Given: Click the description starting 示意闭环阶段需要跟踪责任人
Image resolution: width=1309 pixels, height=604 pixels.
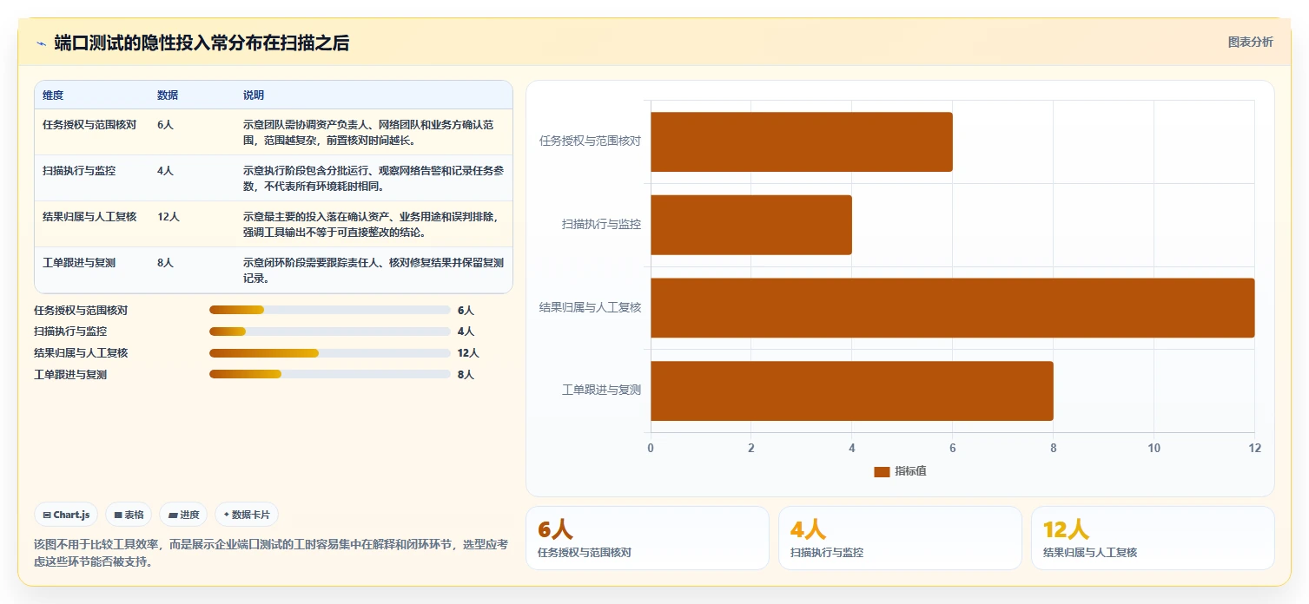Looking at the screenshot, I should pyautogui.click(x=373, y=271).
